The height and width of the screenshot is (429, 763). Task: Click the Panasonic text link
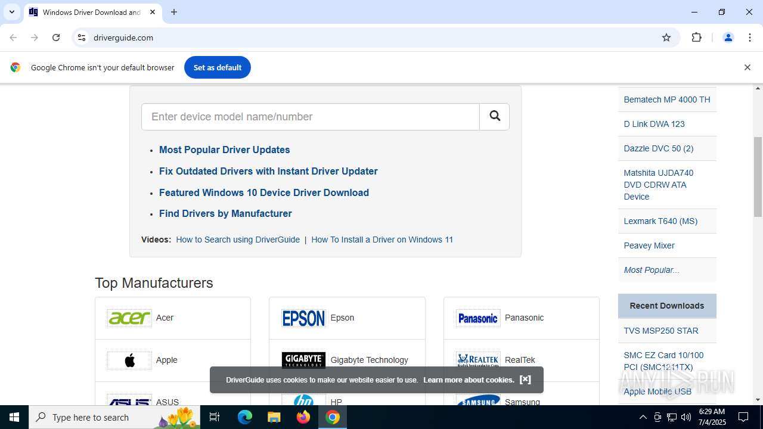click(524, 318)
